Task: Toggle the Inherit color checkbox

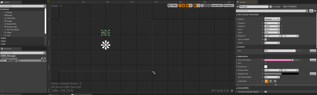Action: [x=292, y=60]
